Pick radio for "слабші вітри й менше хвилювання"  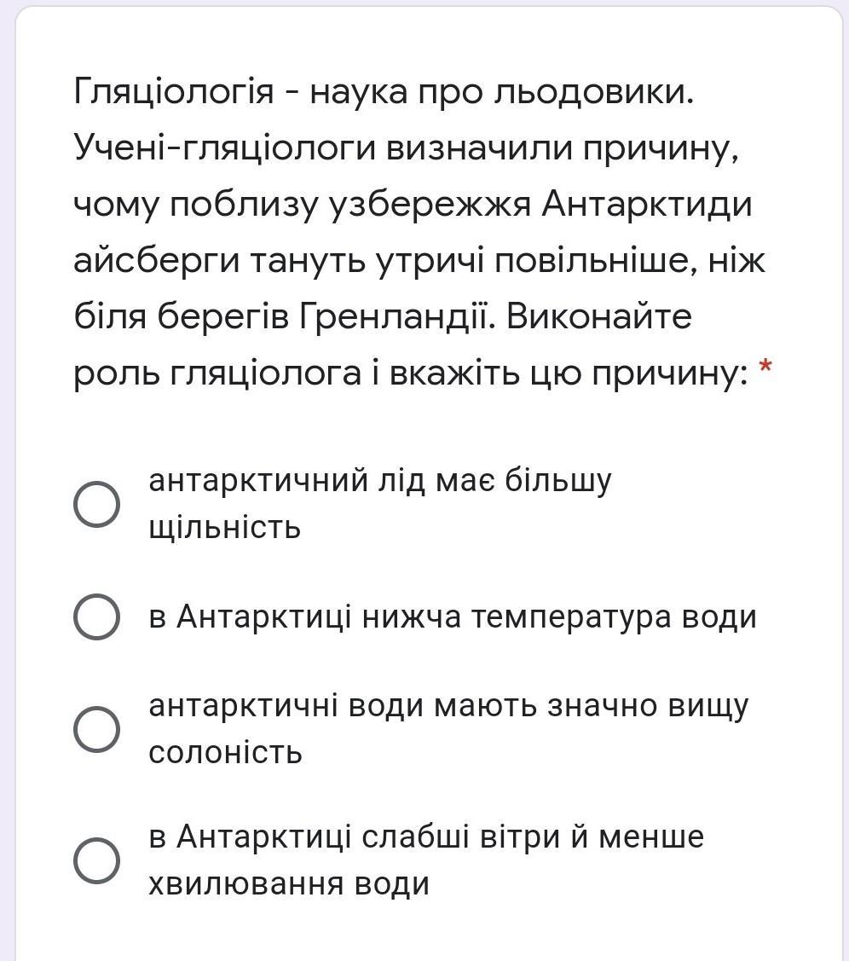tap(96, 860)
